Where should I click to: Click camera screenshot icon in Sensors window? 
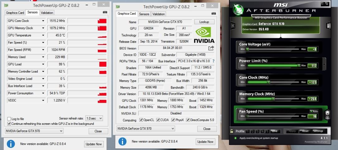(105, 12)
